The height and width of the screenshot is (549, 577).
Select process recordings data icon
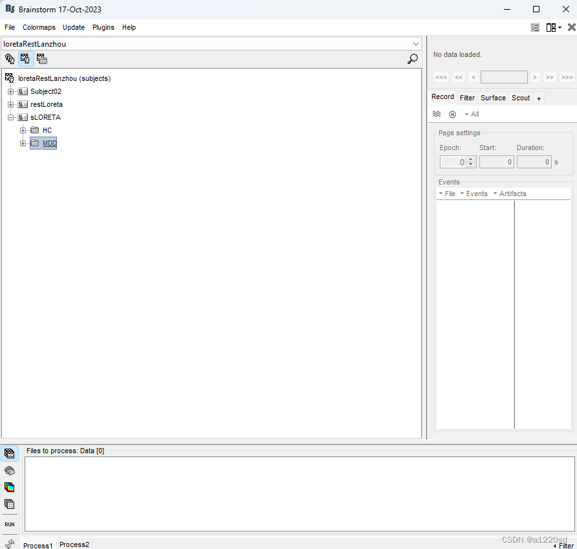(10, 454)
